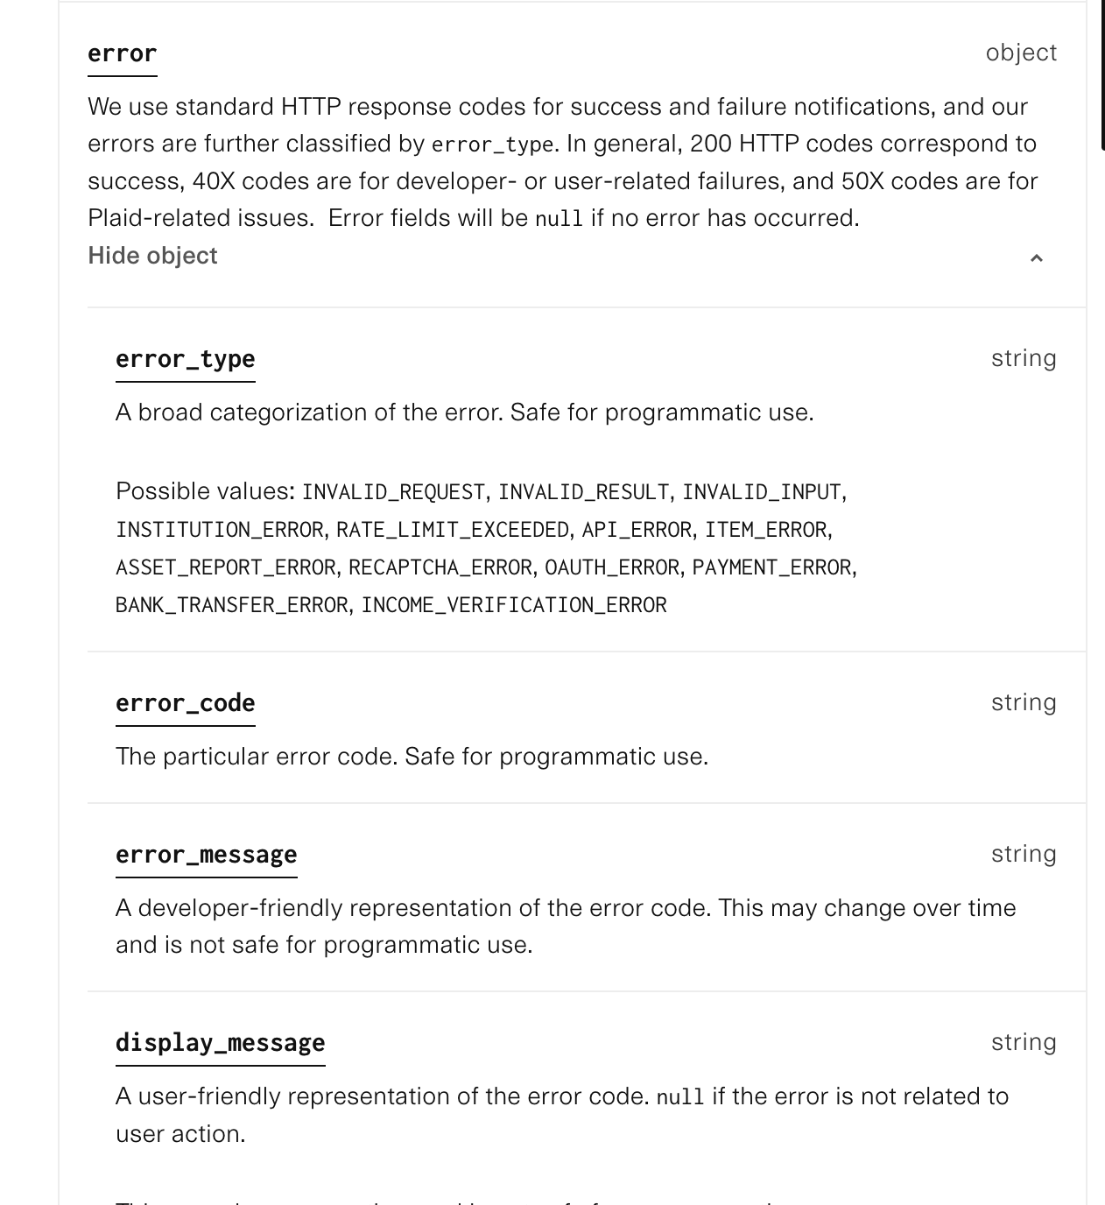Click the OAUTH_ERROR possible value
The height and width of the screenshot is (1205, 1105).
pyautogui.click(x=611, y=567)
